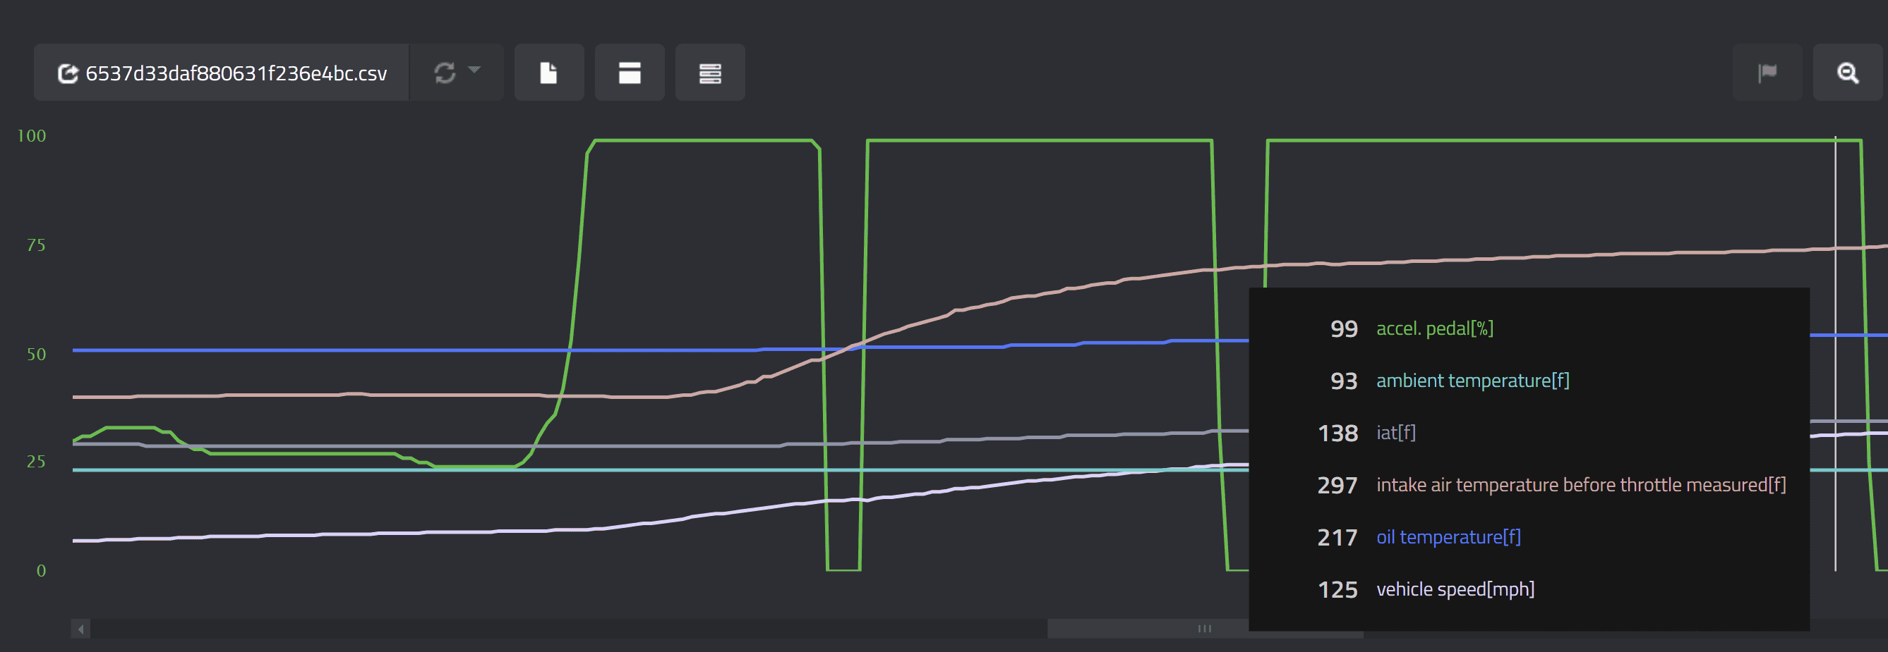Viewport: 1888px width, 652px height.
Task: Click the accel. pedal value 99
Action: tap(1343, 328)
